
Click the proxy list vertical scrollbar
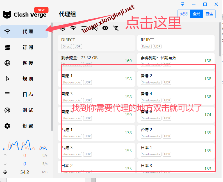(220, 39)
